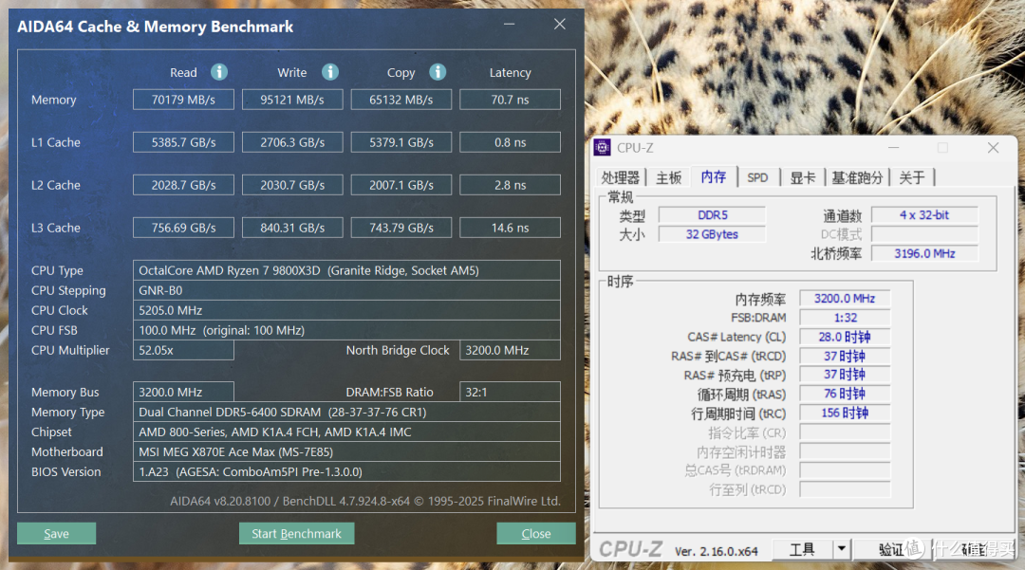This screenshot has width=1025, height=570.
Task: Click the tRCD value 37 时钟 in CPU-Z
Action: tap(845, 356)
